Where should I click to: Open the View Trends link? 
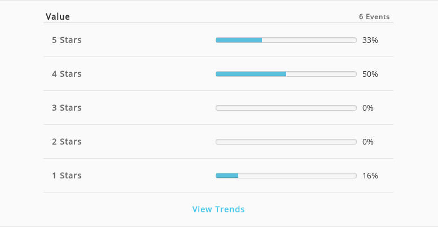(218, 209)
